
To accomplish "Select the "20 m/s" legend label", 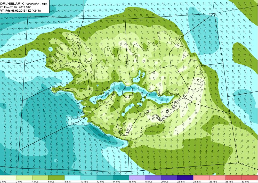I will [165, 182].
